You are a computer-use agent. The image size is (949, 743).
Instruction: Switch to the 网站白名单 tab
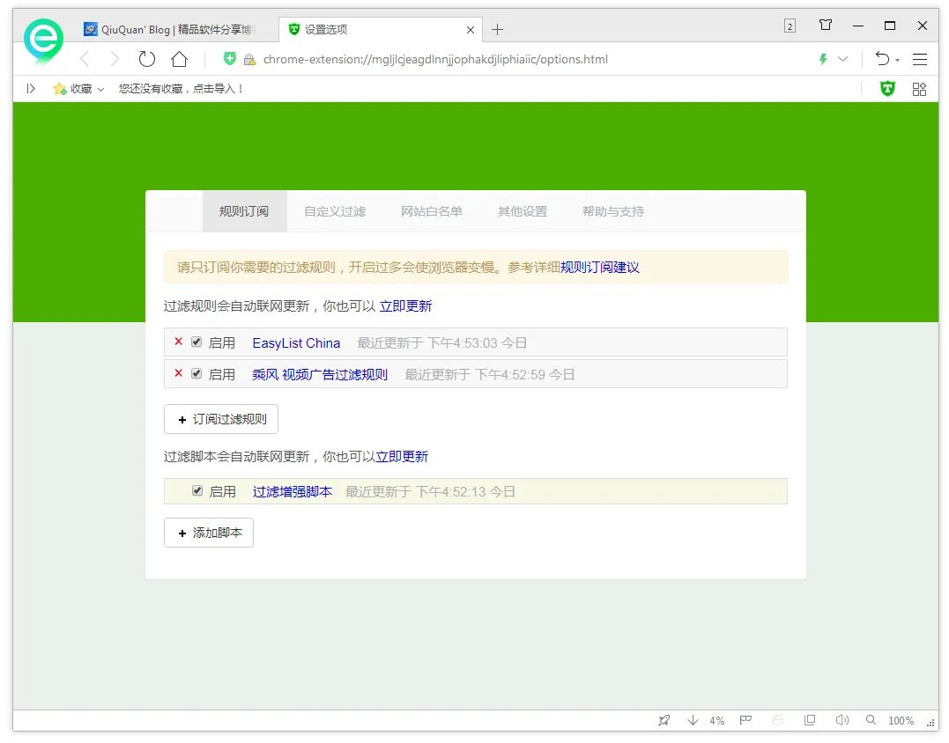[432, 211]
